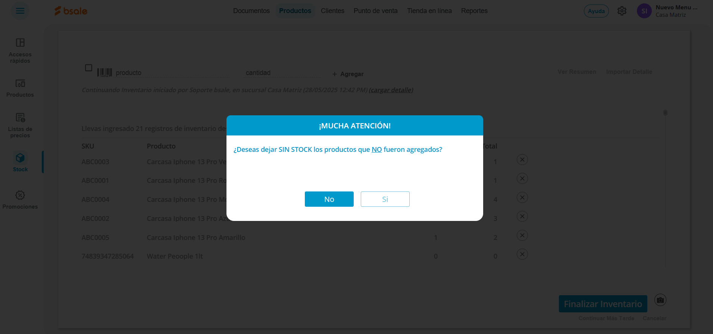Open the hamburger menu icon
This screenshot has width=713, height=334.
(20, 11)
